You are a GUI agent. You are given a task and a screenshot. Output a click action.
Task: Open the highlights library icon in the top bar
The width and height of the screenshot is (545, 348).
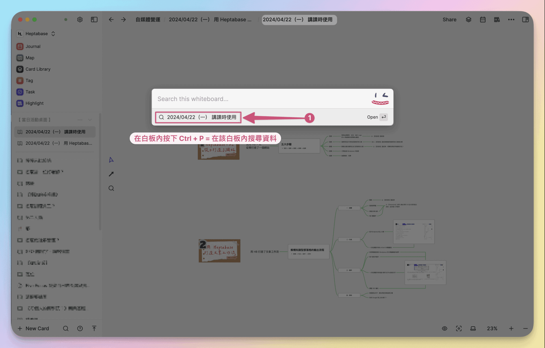click(x=497, y=19)
